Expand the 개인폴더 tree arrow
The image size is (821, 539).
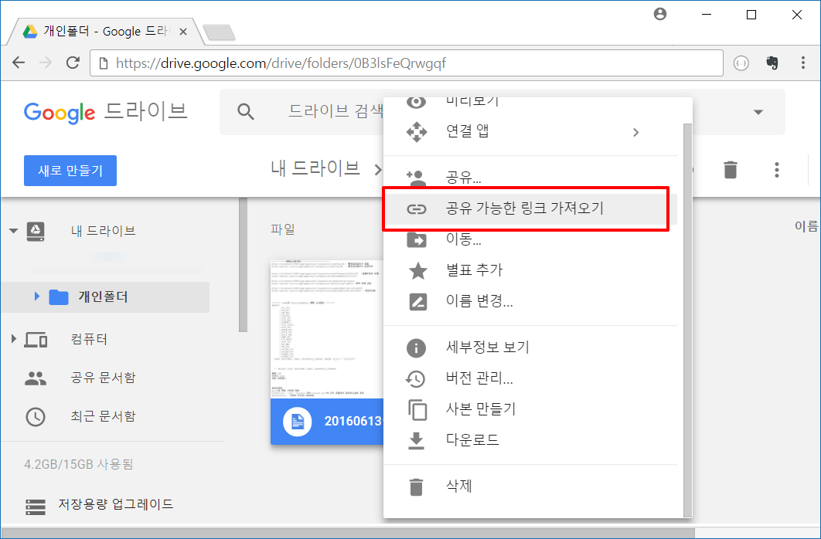36,297
